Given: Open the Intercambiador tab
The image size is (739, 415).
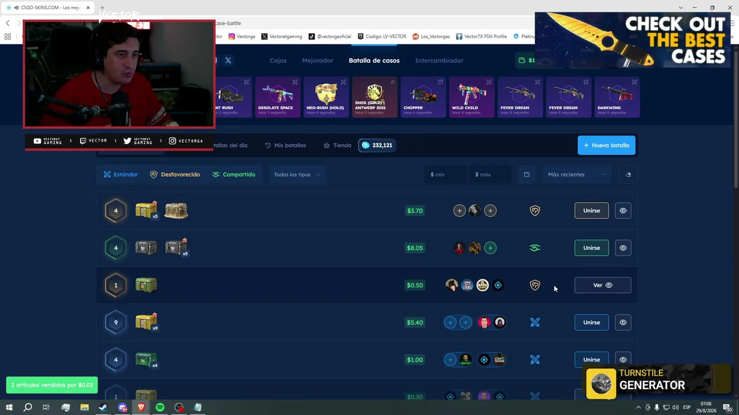Looking at the screenshot, I should (439, 61).
